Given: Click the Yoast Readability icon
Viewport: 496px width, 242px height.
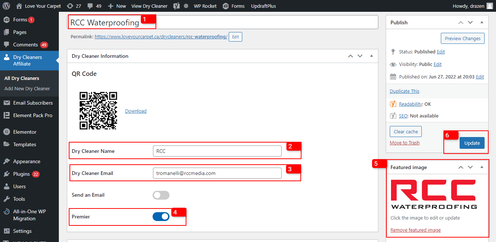Looking at the screenshot, I should (393, 104).
